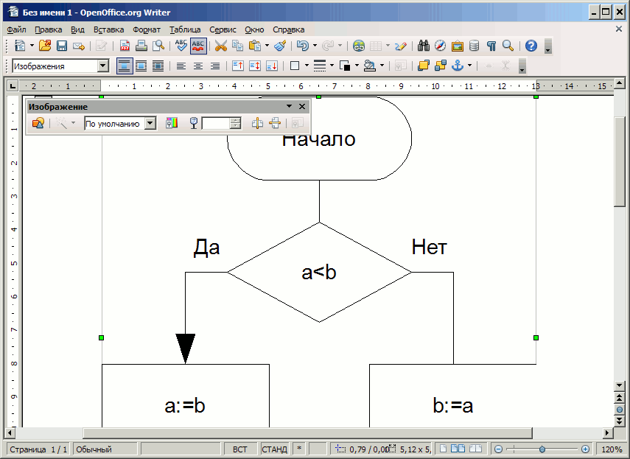Align the image left
This screenshot has height=459, width=630.
(181, 66)
